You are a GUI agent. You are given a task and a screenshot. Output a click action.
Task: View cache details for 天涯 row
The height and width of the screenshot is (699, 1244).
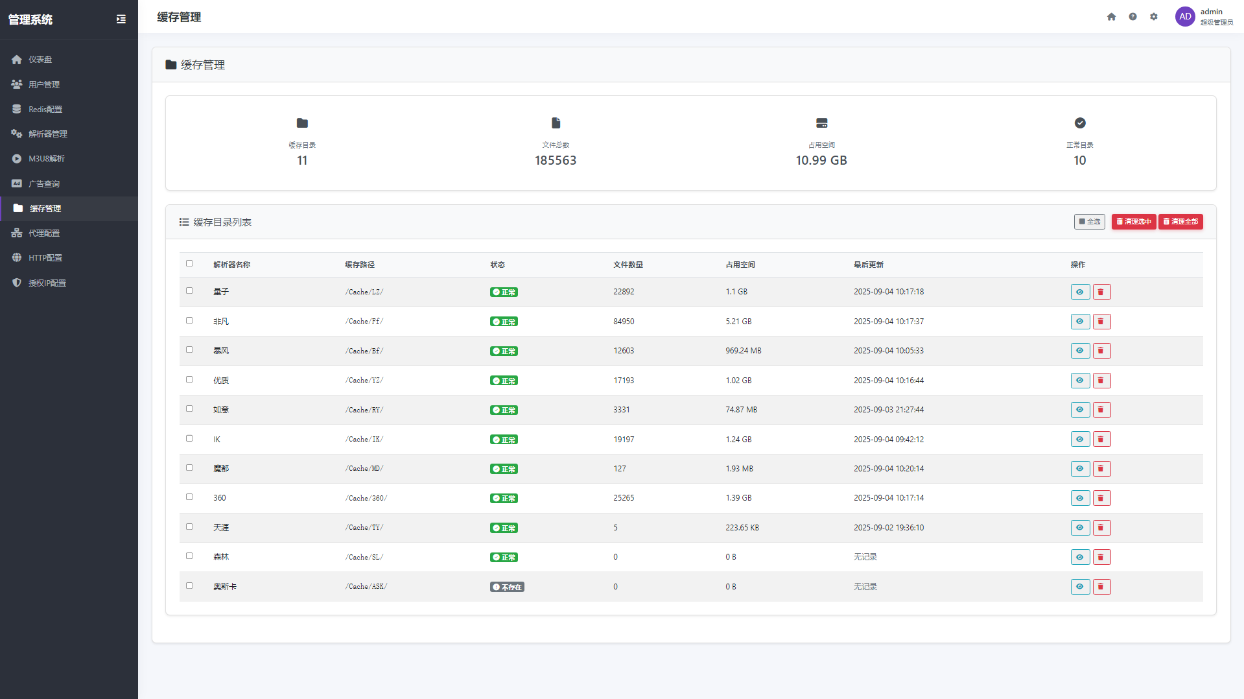(x=1080, y=528)
